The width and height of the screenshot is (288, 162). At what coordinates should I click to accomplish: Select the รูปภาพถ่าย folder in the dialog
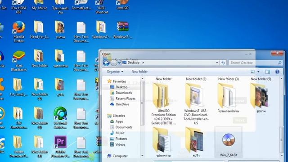tap(163, 142)
